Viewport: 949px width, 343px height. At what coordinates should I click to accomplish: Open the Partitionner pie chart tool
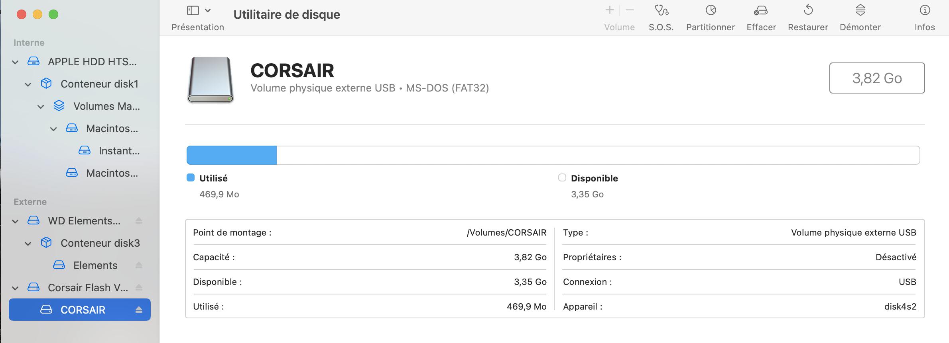tap(711, 10)
